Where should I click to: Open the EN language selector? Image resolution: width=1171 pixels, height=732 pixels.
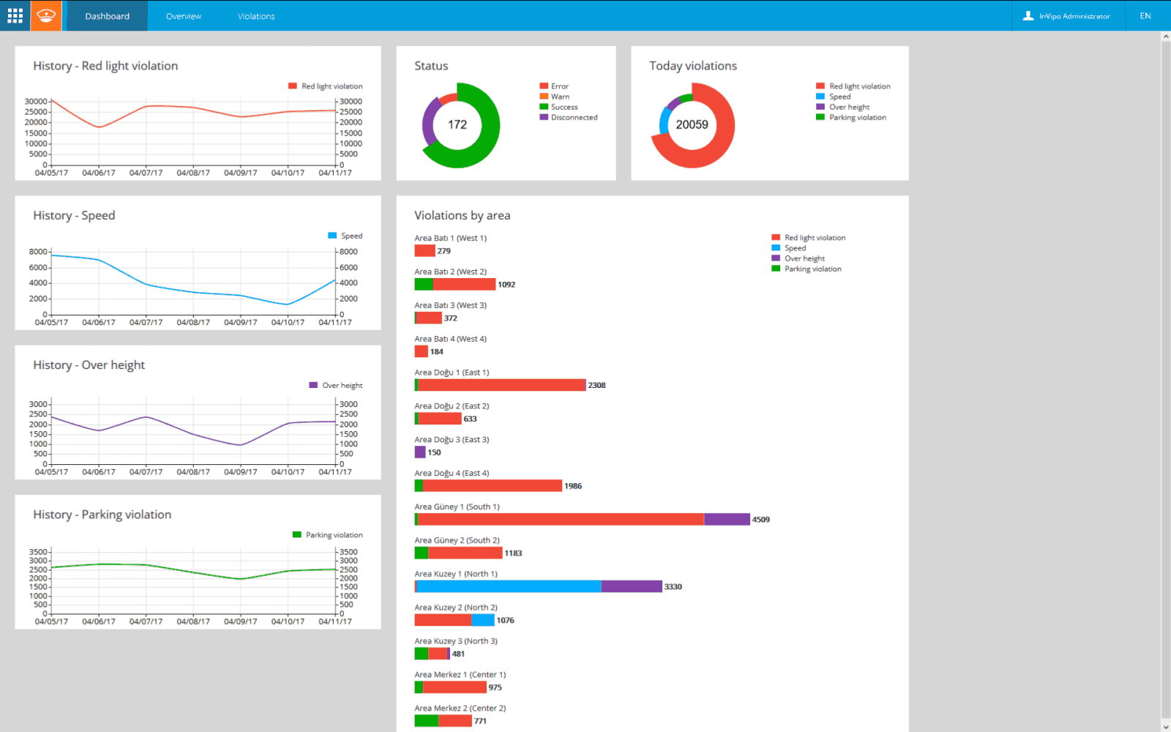tap(1145, 16)
